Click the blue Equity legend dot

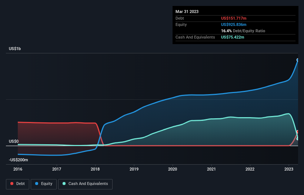point(37,184)
